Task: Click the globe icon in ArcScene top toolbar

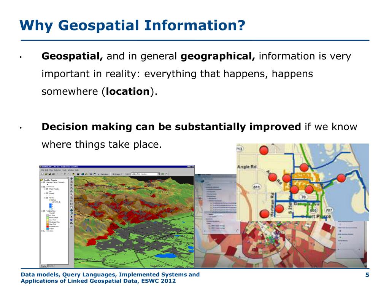Action: coord(83,174)
